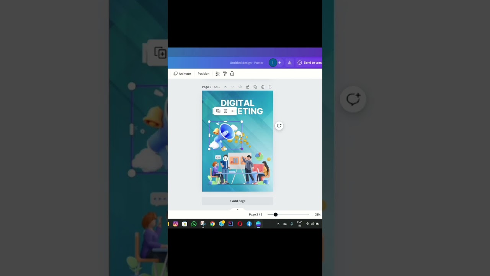Open Instagram from the taskbar
This screenshot has height=276, width=490.
[x=176, y=224]
